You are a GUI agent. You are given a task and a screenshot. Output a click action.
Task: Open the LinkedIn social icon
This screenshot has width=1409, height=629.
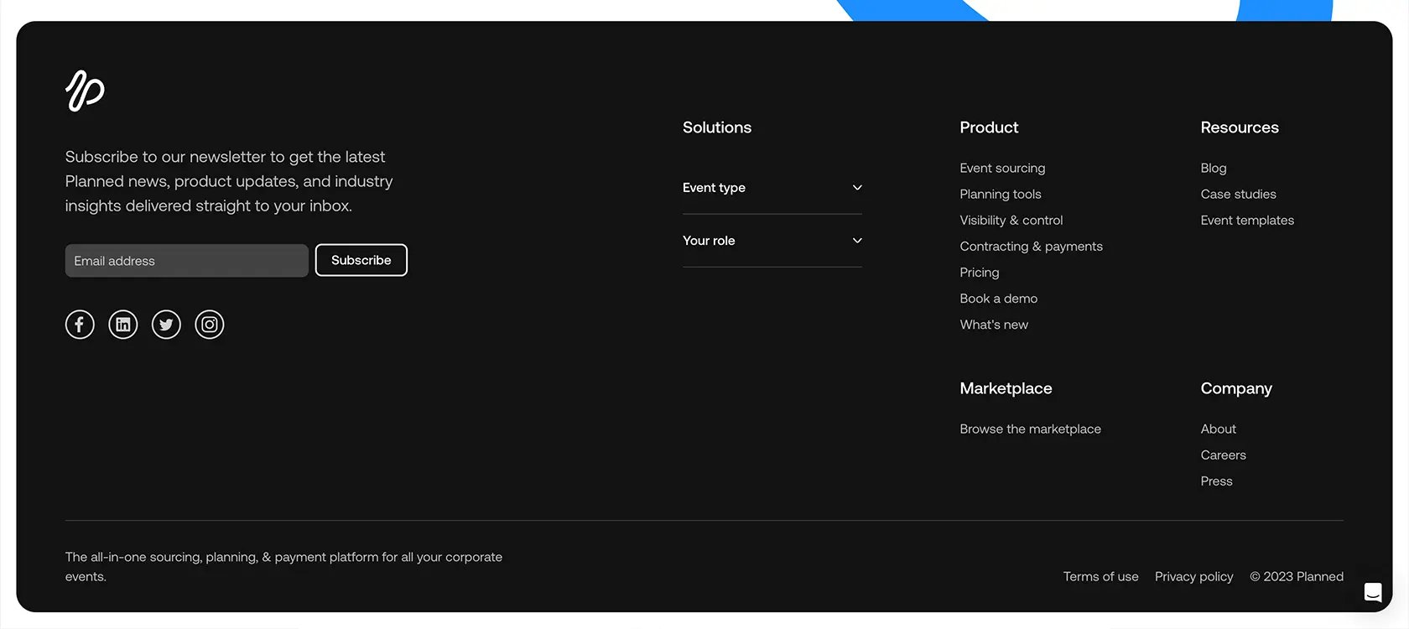click(123, 325)
